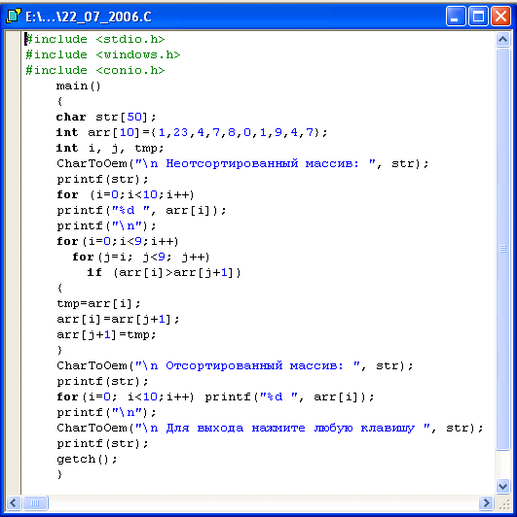Click the line for(j=i; j<9; j++)
The height and width of the screenshot is (517, 517).
(141, 257)
